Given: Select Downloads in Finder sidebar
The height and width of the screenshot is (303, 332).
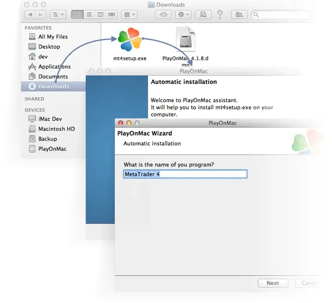Looking at the screenshot, I should [53, 86].
